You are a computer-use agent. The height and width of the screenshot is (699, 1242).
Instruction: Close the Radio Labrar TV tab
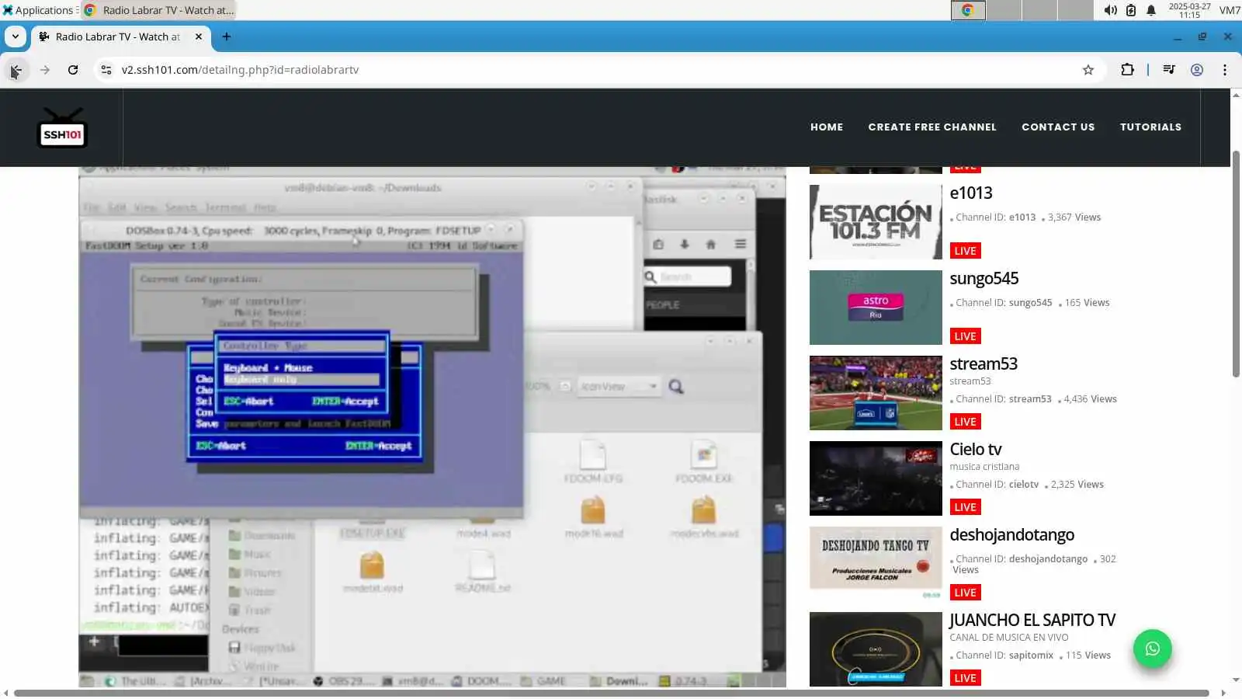coord(199,37)
